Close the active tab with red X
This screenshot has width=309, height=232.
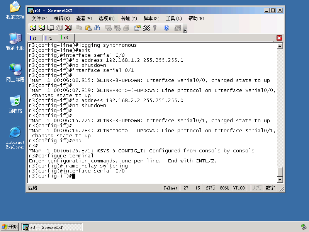click(x=279, y=38)
